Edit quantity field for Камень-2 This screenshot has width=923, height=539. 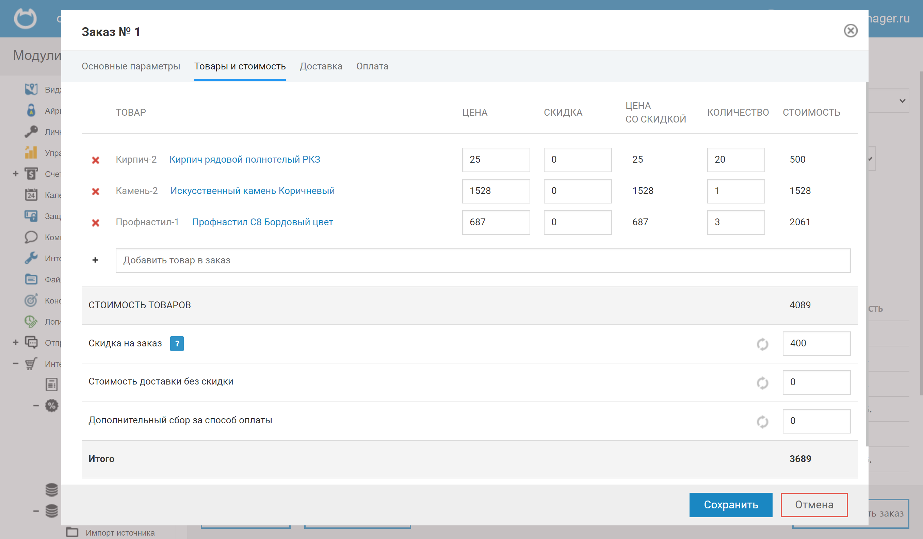(x=736, y=191)
